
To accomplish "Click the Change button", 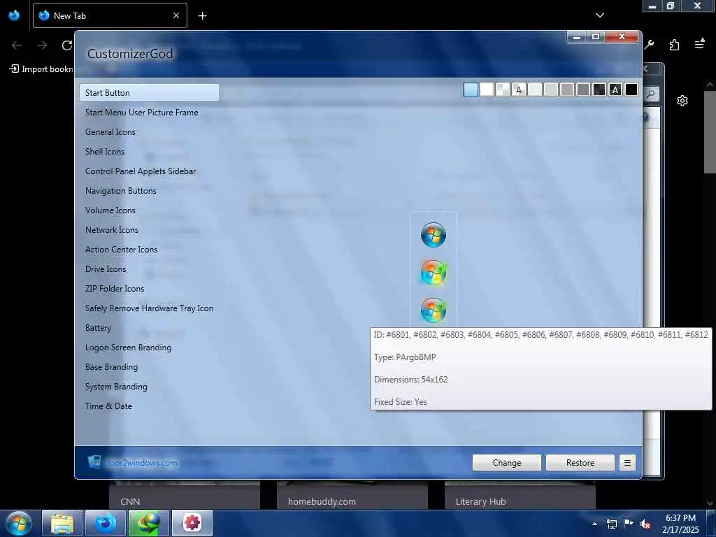I will (x=507, y=463).
